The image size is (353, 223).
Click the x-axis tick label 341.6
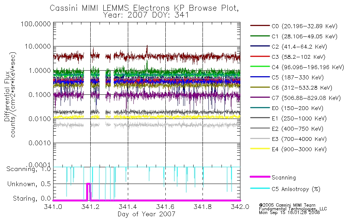(165, 207)
